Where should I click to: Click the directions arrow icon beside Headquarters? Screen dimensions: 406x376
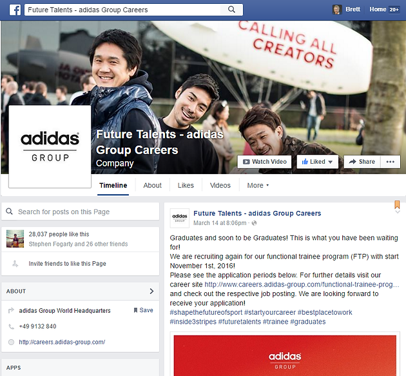pyautogui.click(x=11, y=310)
